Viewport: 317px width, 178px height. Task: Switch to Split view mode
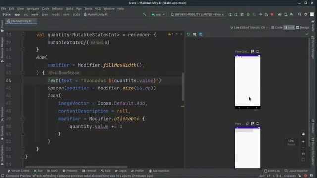289,28
